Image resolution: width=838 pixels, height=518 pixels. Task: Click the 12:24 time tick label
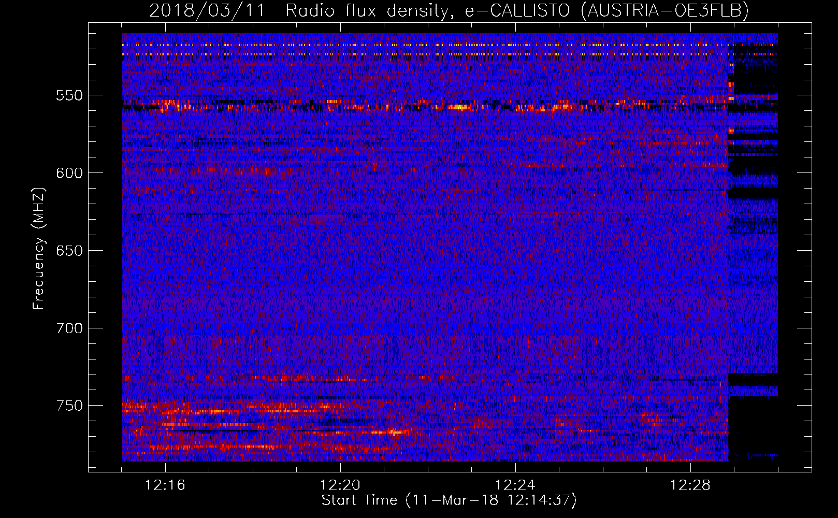click(515, 485)
